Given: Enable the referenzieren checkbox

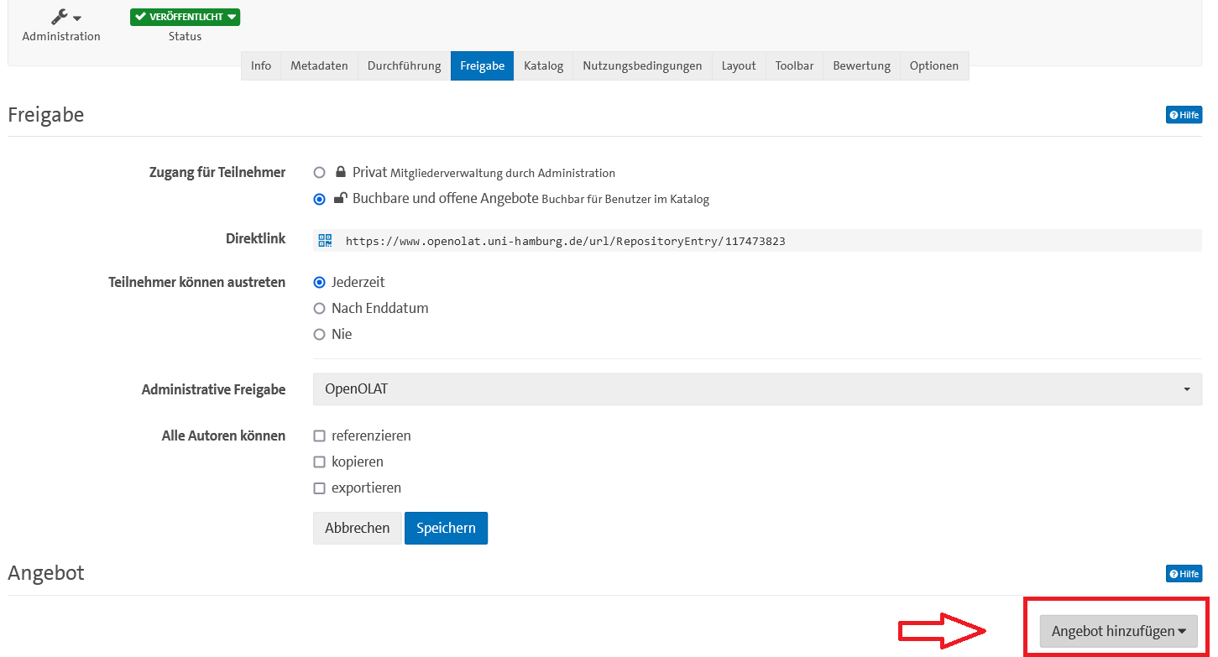Looking at the screenshot, I should pos(319,435).
